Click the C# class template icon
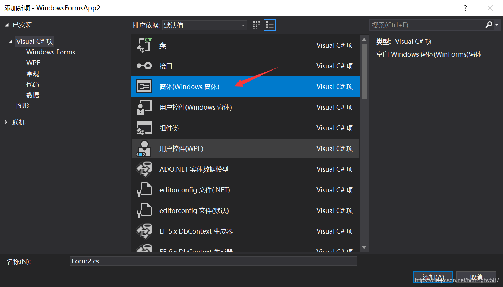This screenshot has height=287, width=503. pos(144,46)
